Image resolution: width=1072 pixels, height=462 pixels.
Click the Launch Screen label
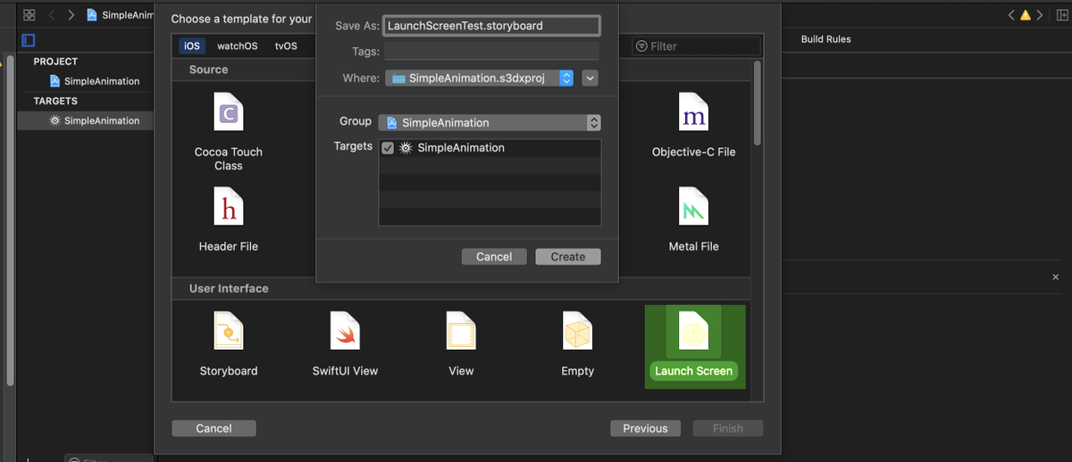click(x=693, y=371)
